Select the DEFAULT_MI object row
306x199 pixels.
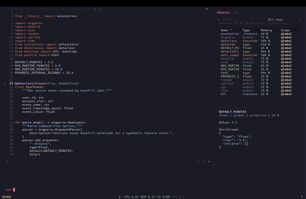coord(260,48)
